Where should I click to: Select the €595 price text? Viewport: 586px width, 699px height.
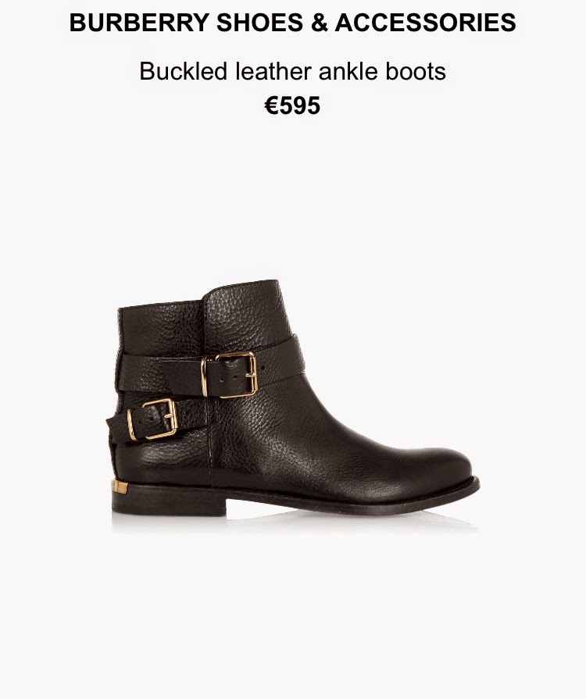(292, 105)
